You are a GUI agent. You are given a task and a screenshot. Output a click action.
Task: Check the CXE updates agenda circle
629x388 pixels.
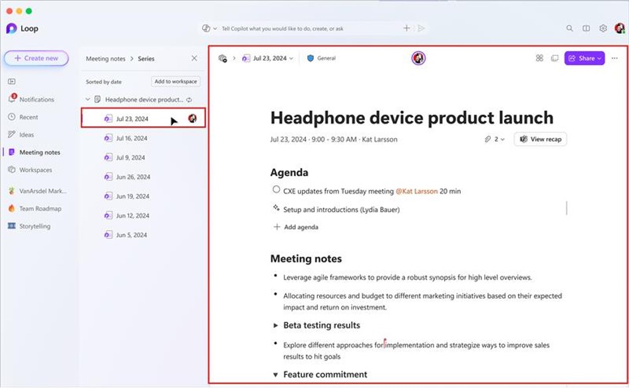coord(276,189)
